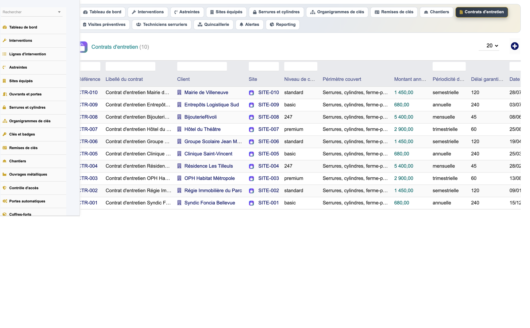Click the Niveau de c… filter field
530x328 pixels.
coord(301,66)
